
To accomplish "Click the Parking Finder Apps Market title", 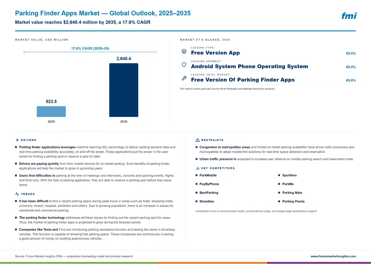I will point(103,13).
